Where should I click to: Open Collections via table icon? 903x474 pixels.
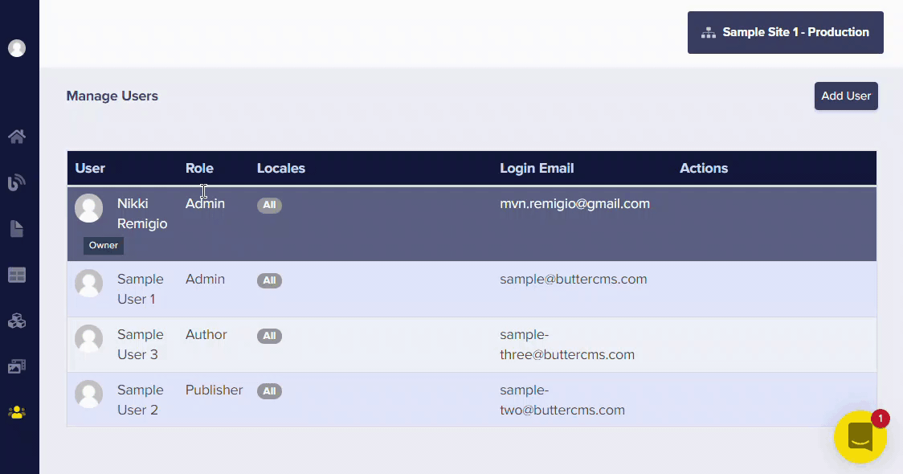[17, 275]
